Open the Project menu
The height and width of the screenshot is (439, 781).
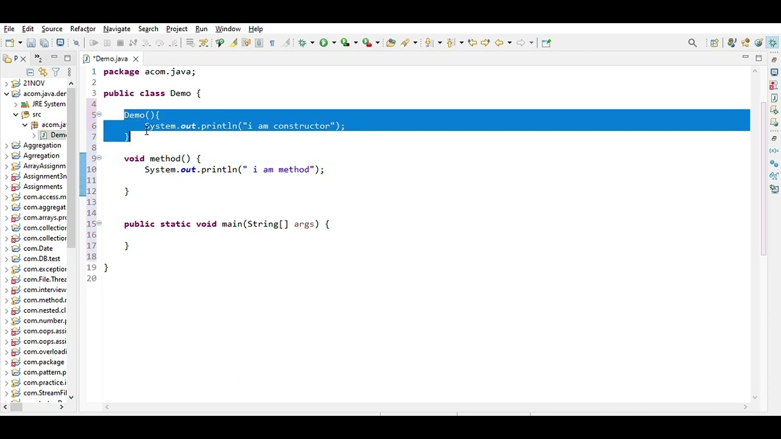[x=177, y=29]
